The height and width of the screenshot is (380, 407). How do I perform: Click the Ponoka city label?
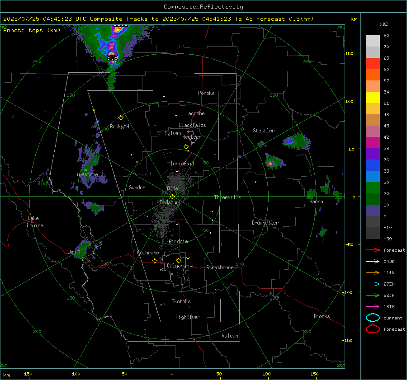tap(206, 93)
